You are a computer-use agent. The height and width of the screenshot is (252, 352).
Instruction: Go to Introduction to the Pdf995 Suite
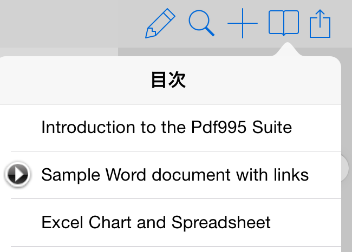[x=167, y=127]
